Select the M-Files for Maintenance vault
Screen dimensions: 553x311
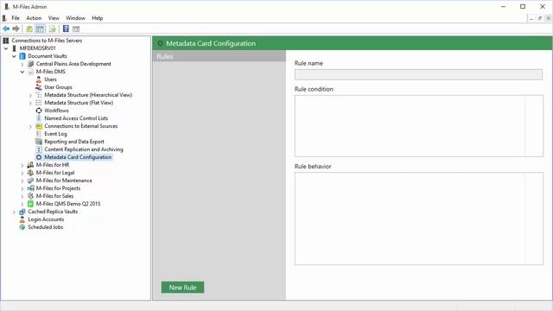click(64, 181)
